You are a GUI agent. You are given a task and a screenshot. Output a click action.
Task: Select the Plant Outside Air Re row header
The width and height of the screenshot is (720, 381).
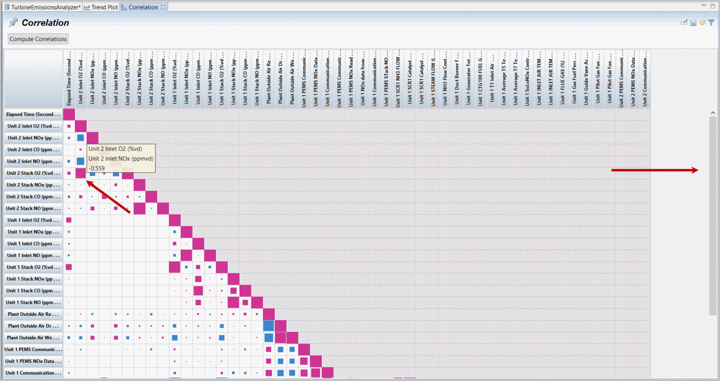[34, 314]
